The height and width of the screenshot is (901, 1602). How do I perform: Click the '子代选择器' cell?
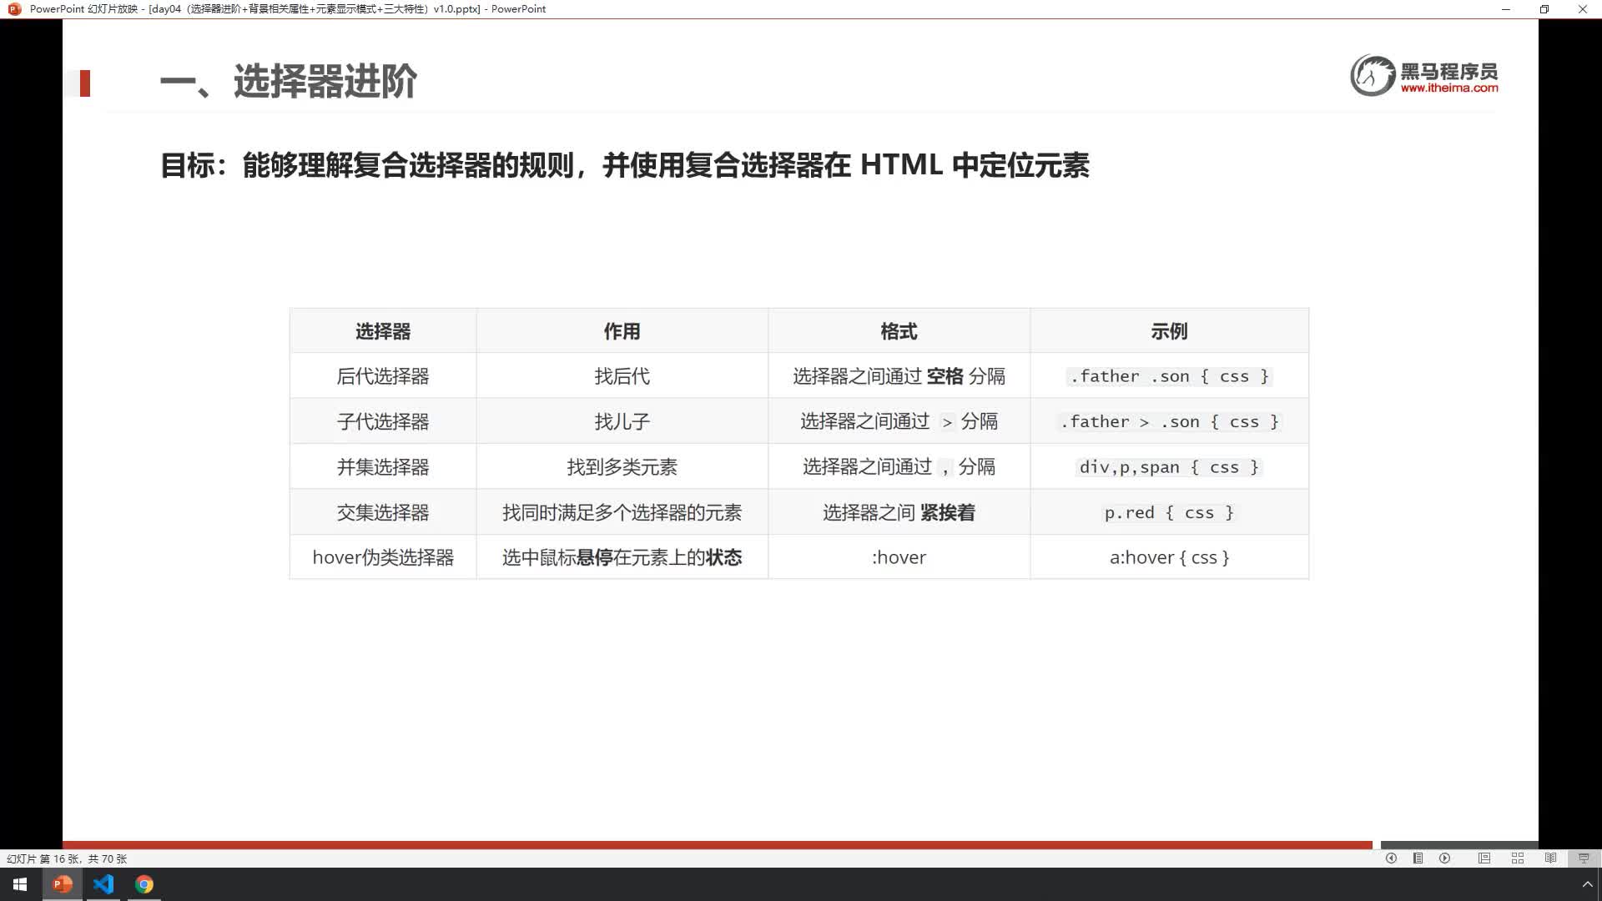383,421
